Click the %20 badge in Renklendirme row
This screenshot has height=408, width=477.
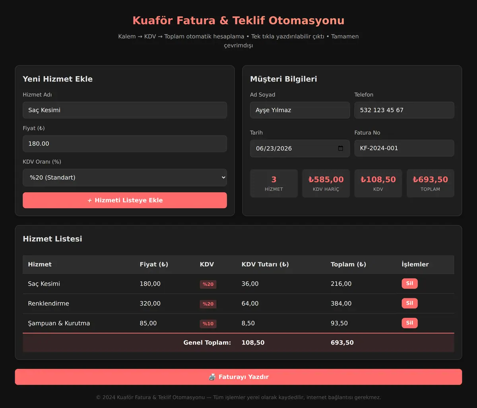pyautogui.click(x=208, y=304)
